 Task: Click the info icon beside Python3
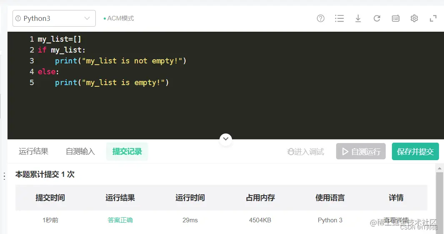[x=18, y=18]
